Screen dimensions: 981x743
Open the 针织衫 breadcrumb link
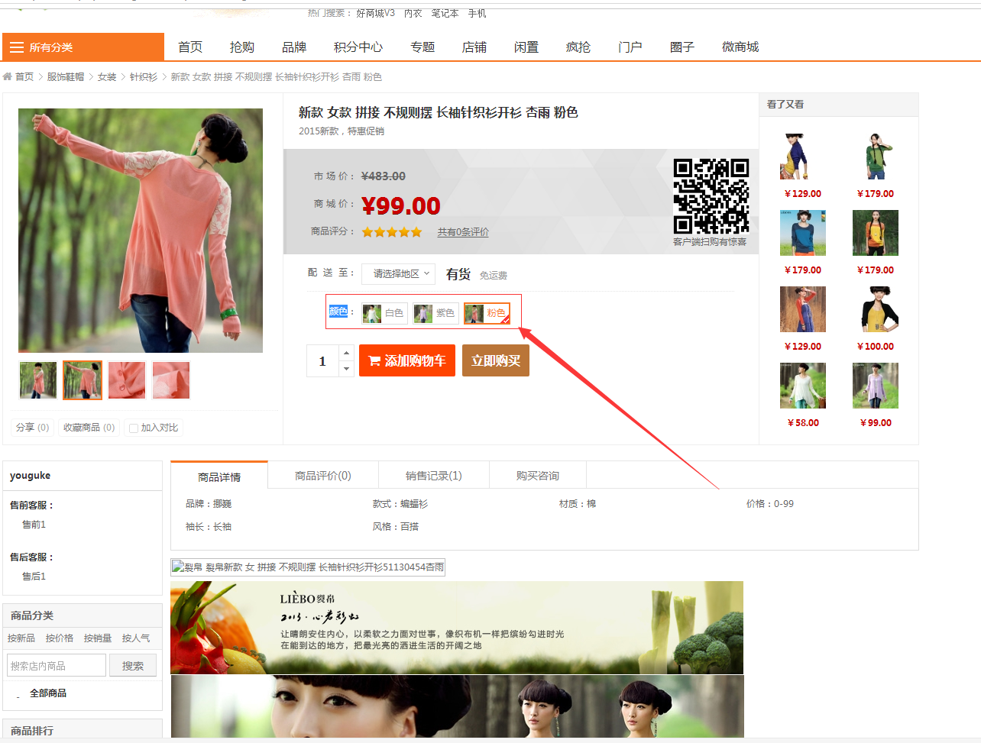pyautogui.click(x=144, y=77)
